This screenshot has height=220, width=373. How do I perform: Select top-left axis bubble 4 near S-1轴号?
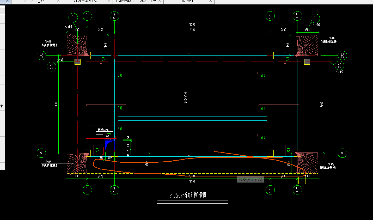73,18
